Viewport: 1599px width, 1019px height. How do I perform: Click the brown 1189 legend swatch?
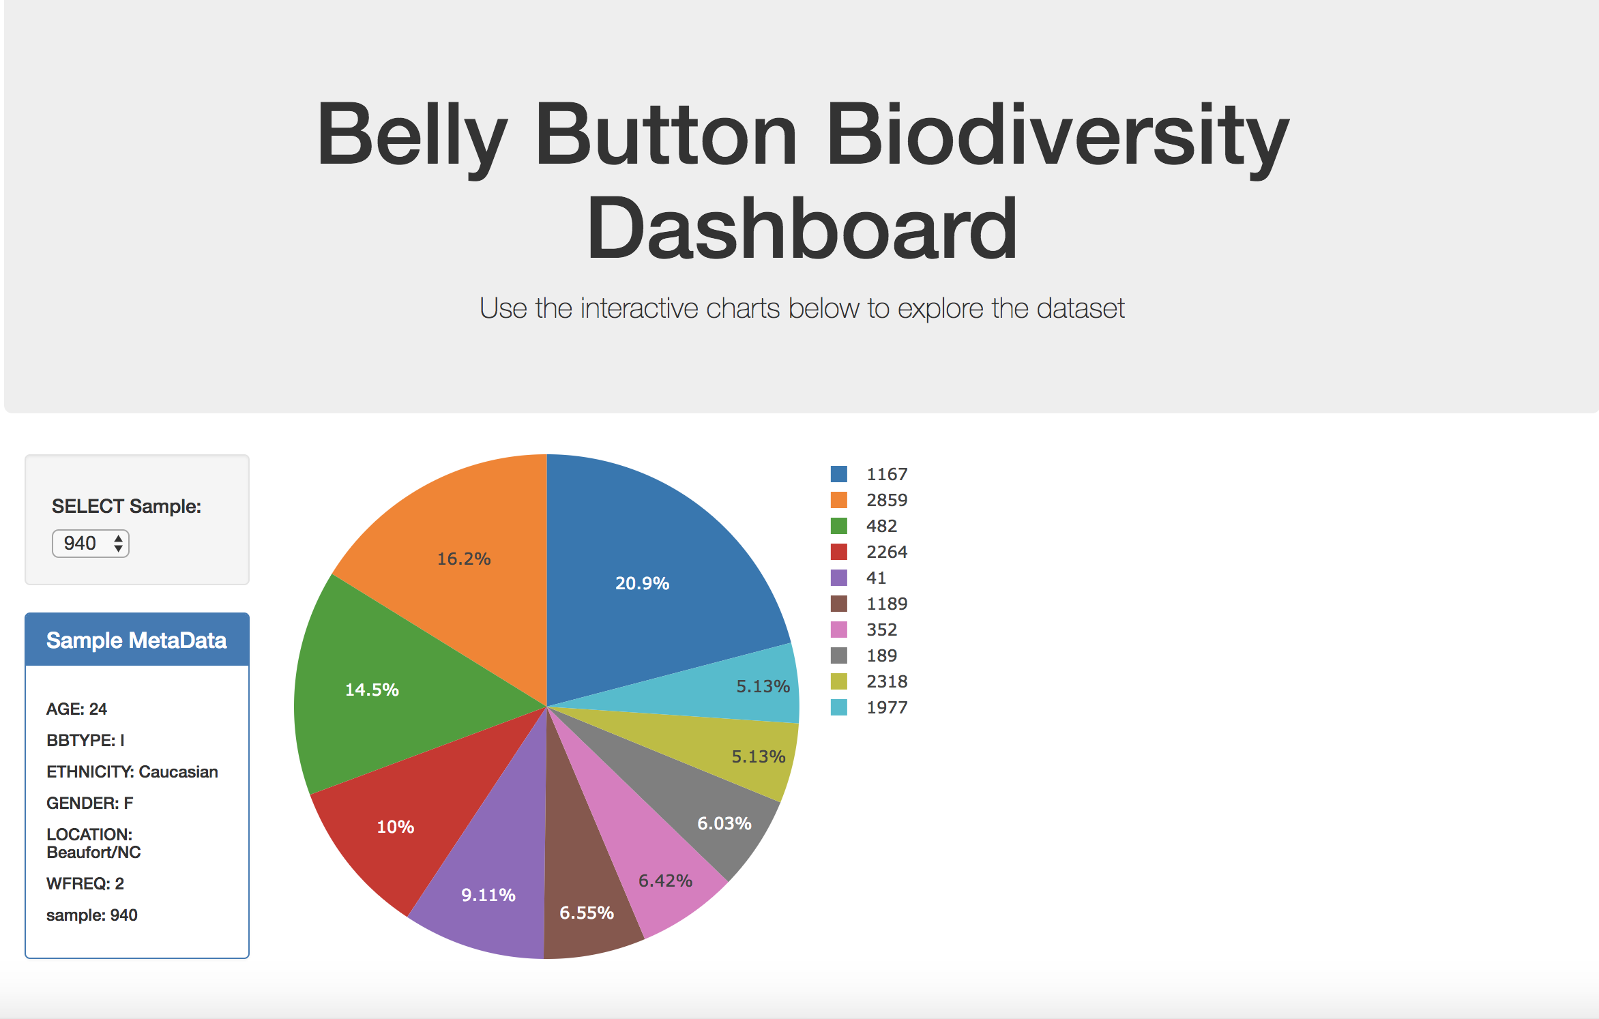pyautogui.click(x=839, y=604)
